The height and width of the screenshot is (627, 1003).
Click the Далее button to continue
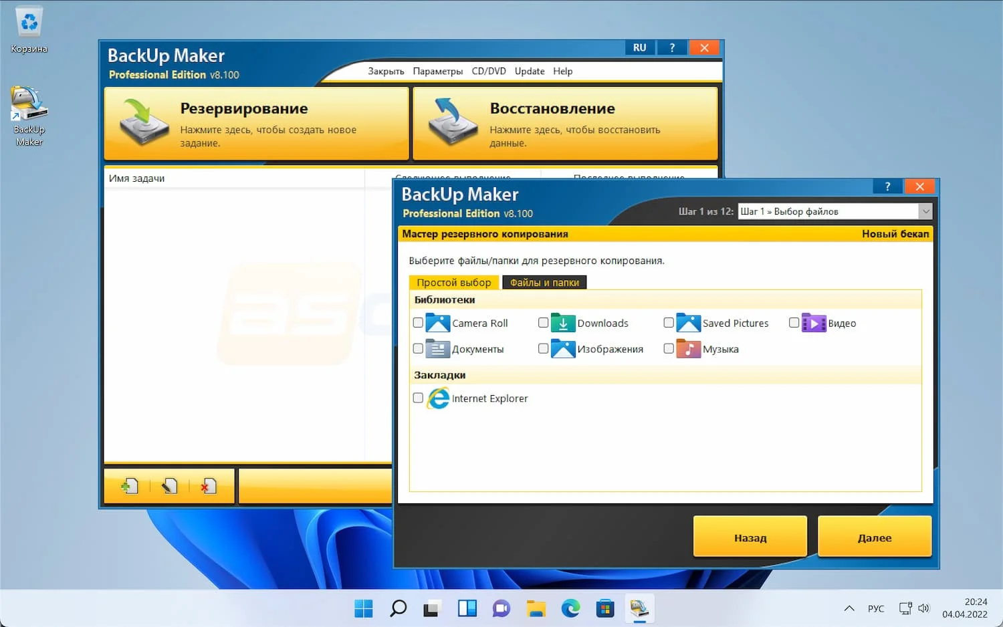click(x=875, y=537)
